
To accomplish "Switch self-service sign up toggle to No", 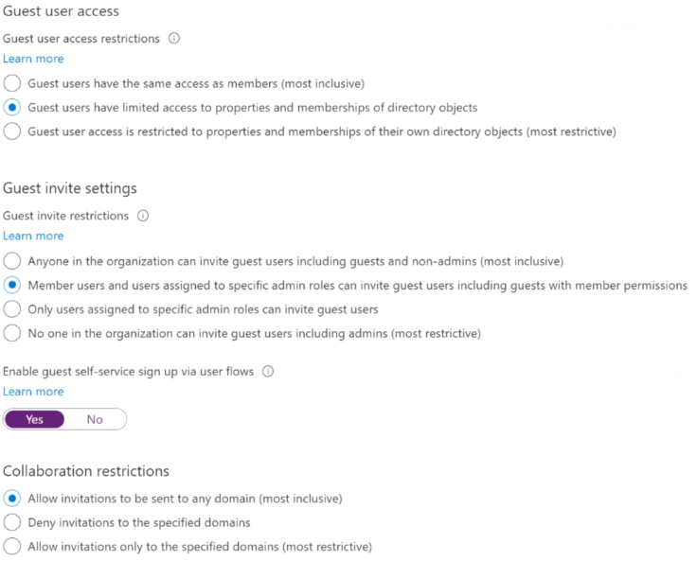I will pyautogui.click(x=95, y=419).
